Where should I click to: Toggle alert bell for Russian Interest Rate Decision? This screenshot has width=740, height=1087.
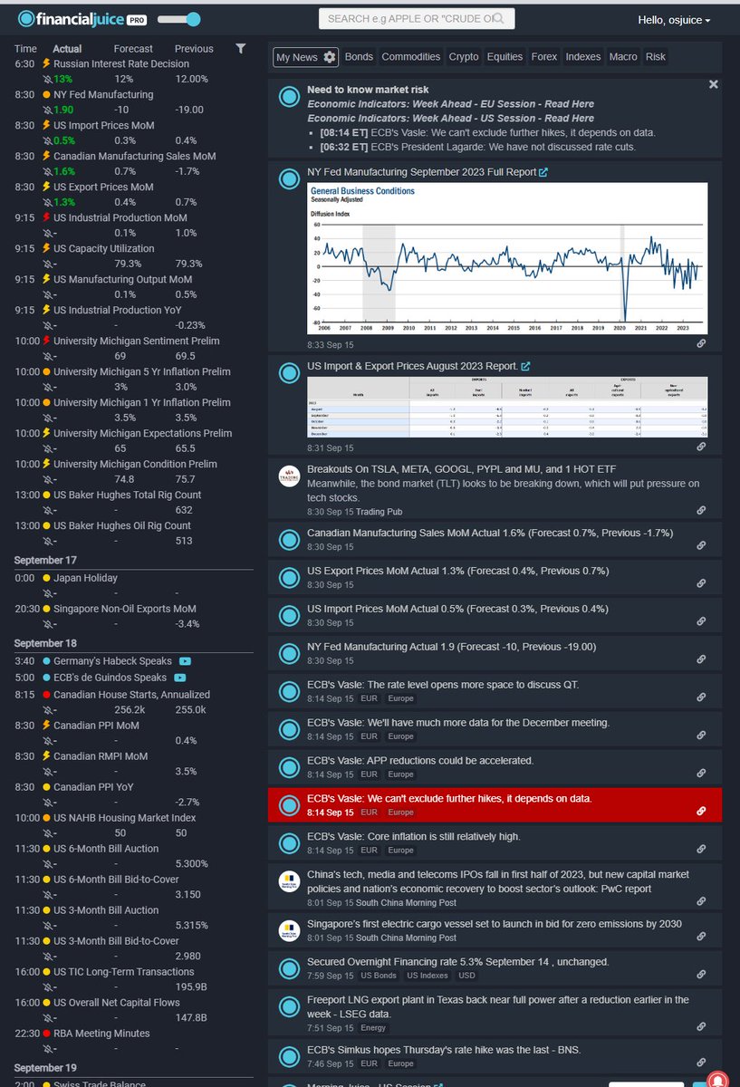48,79
